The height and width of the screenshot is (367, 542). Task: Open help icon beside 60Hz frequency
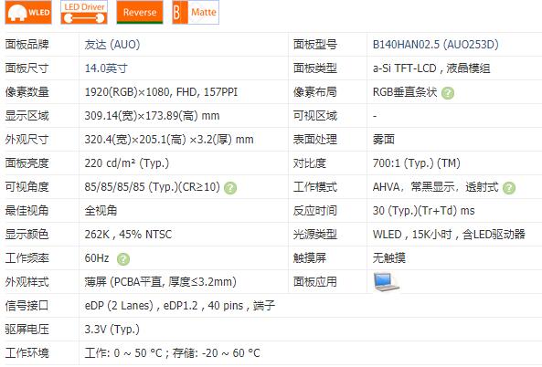123,259
